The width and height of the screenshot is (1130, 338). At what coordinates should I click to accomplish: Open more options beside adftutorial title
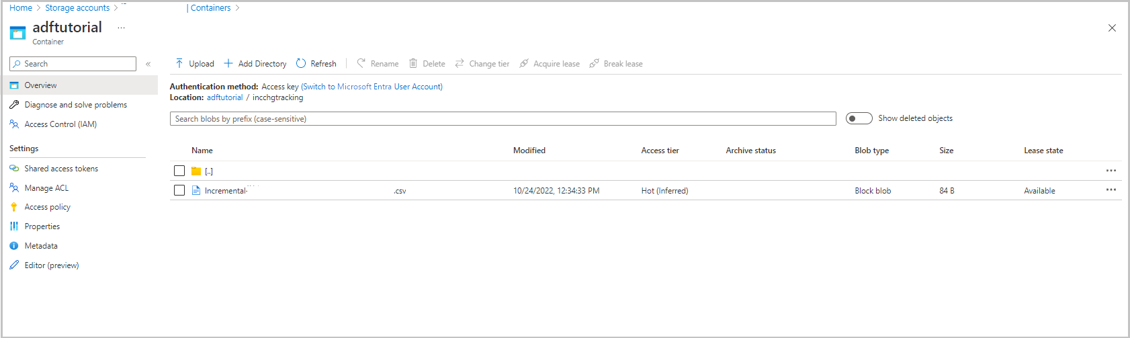121,28
